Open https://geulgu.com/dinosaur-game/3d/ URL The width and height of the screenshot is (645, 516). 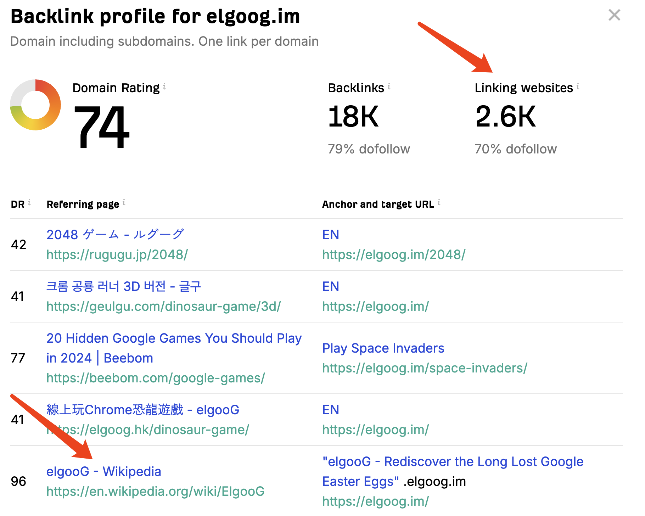pyautogui.click(x=163, y=306)
